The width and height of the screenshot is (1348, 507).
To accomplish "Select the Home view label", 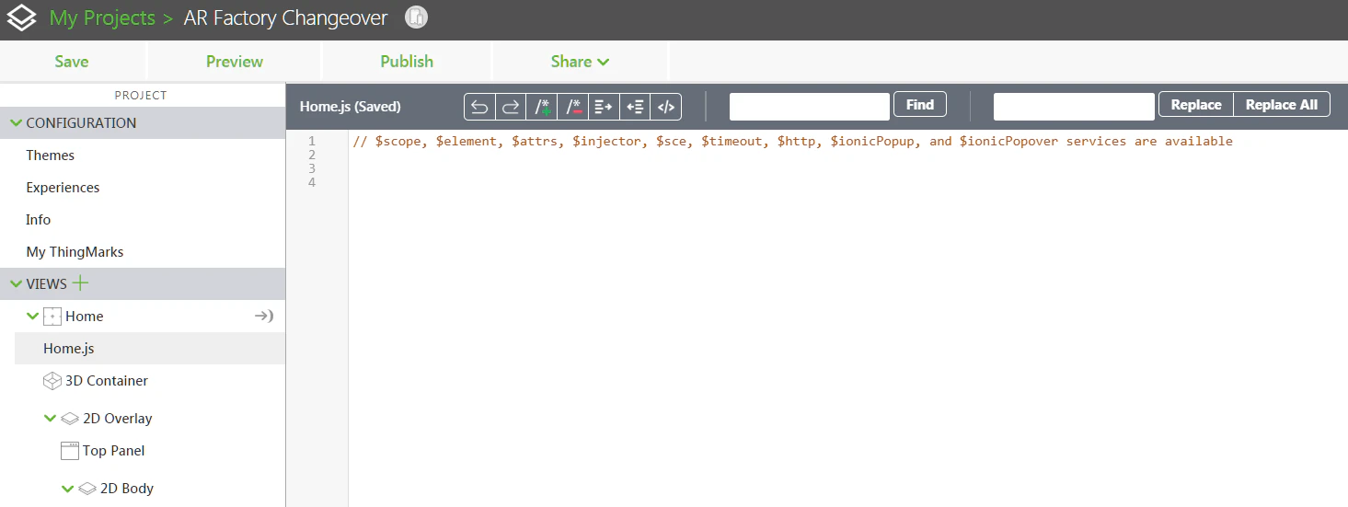I will pyautogui.click(x=85, y=317).
